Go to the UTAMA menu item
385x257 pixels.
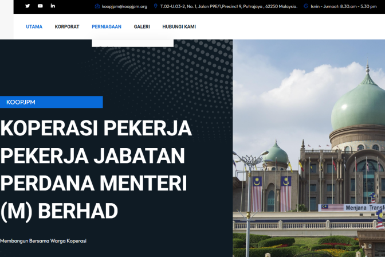pos(34,26)
